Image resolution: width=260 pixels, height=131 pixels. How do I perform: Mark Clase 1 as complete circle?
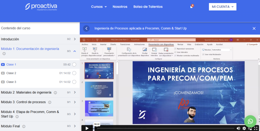click(x=74, y=65)
